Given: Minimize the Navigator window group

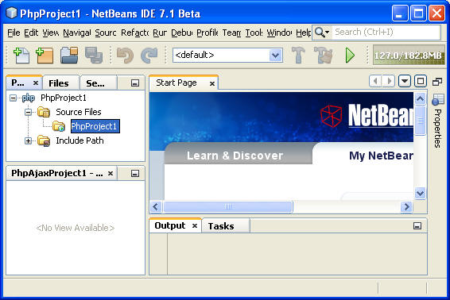Looking at the screenshot, I should click(135, 173).
